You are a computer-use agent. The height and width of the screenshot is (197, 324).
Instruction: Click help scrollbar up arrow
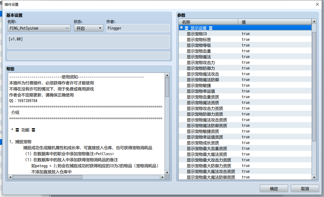(x=167, y=75)
